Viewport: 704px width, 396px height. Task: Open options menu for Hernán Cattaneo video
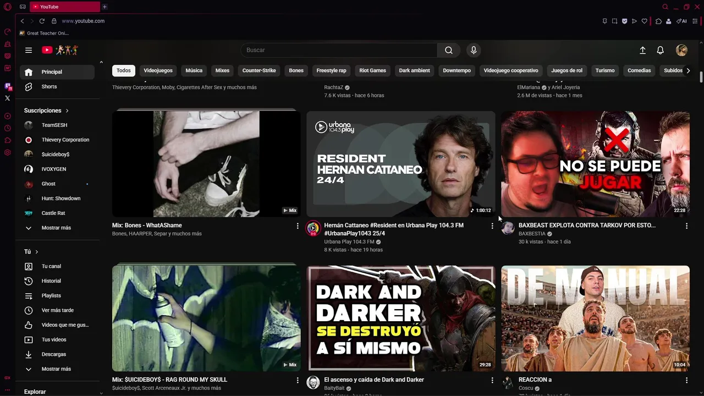[x=492, y=226]
